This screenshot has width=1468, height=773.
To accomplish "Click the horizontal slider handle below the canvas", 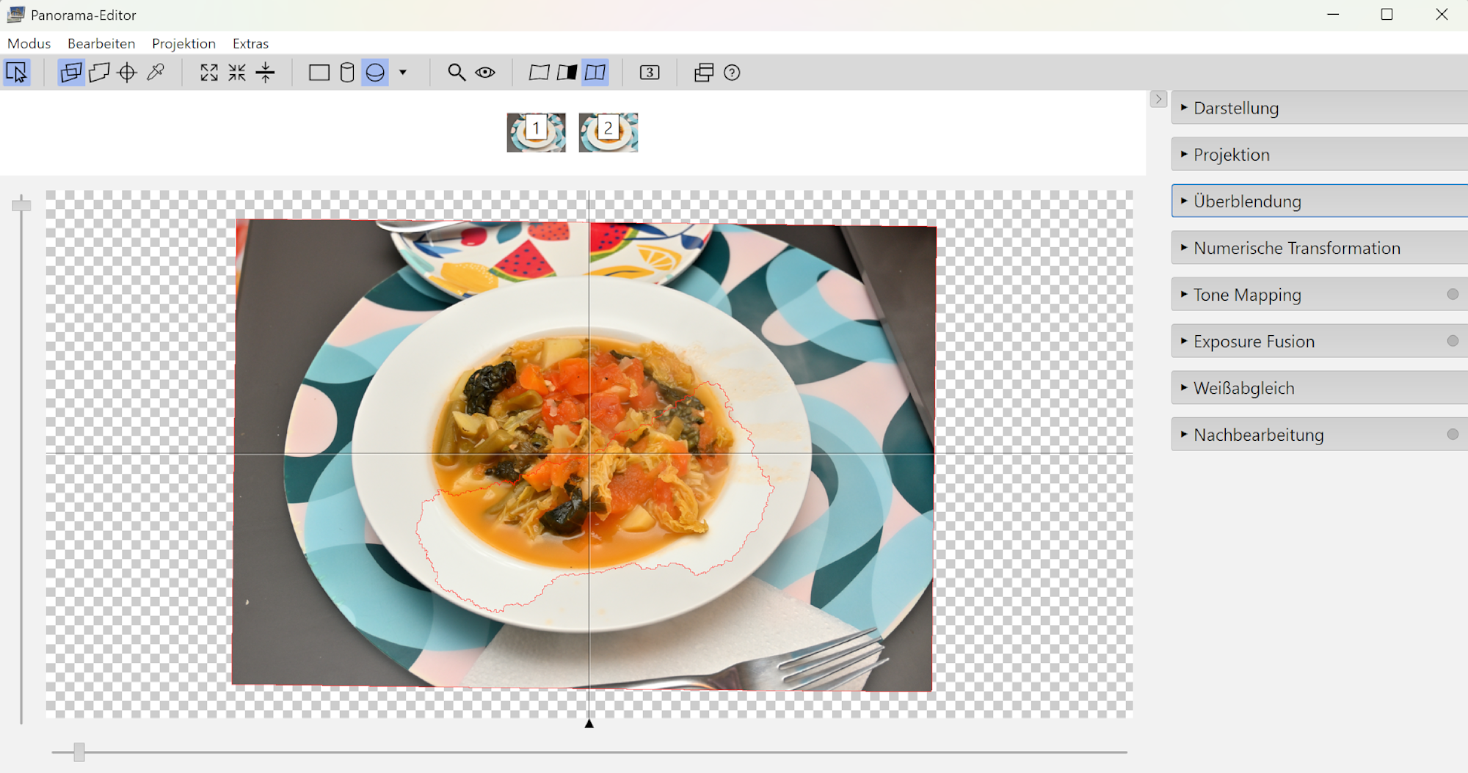I will click(79, 752).
